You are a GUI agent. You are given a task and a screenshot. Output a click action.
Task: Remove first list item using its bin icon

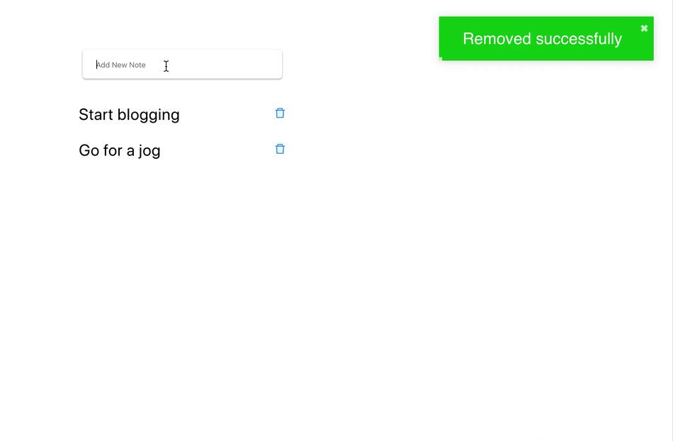(x=280, y=113)
